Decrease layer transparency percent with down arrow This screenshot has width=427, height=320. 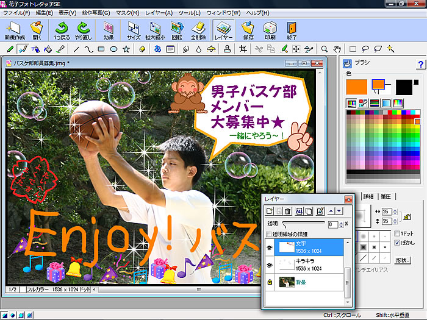pos(342,226)
